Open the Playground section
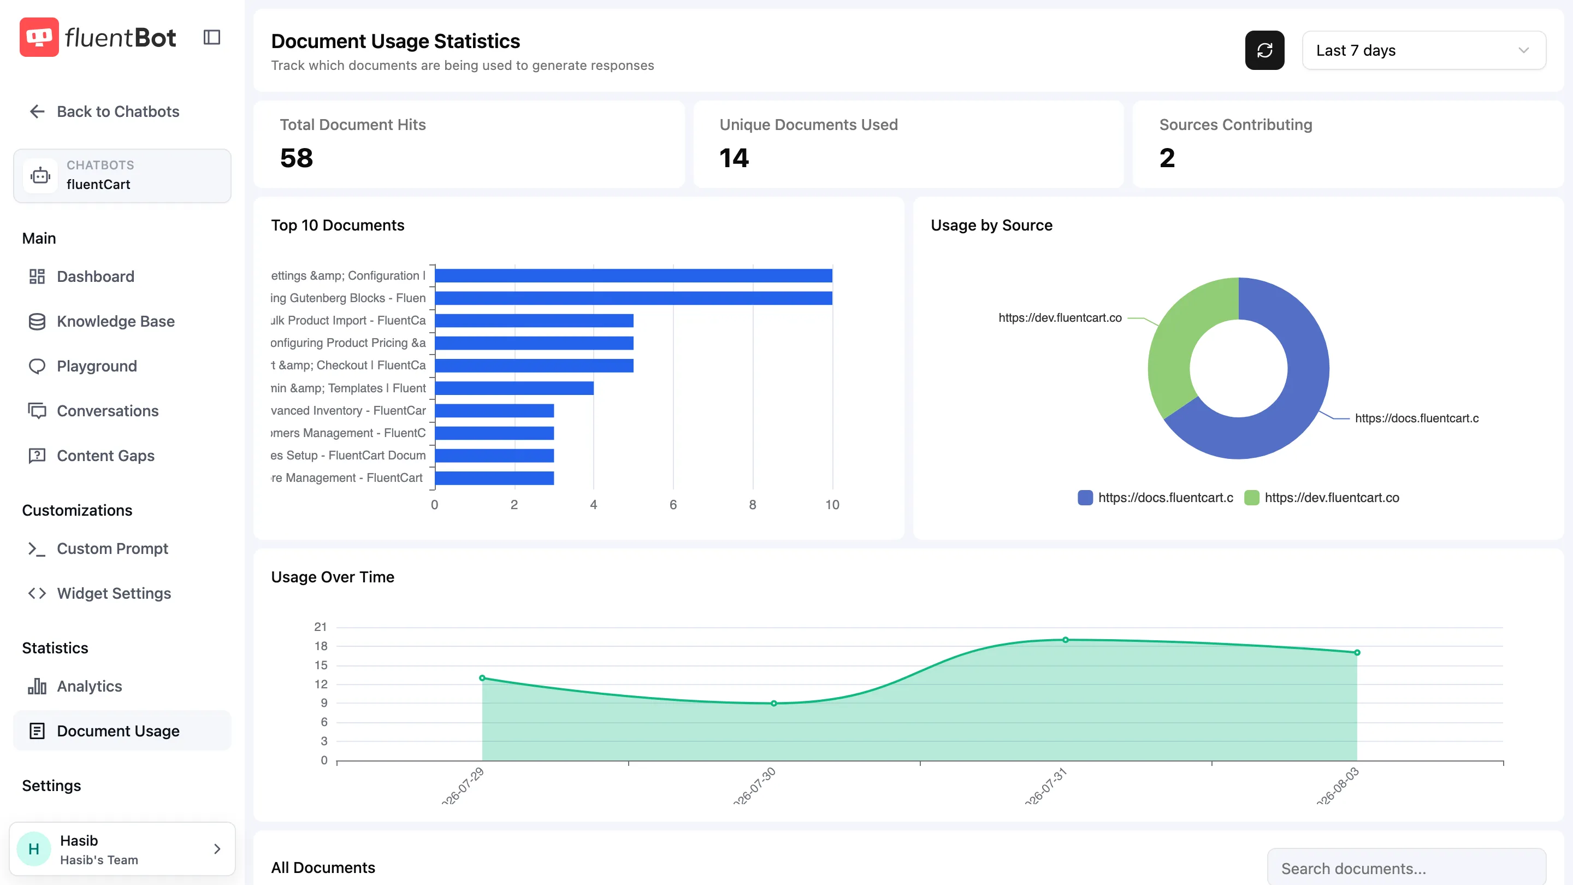This screenshot has width=1573, height=885. coord(122,366)
